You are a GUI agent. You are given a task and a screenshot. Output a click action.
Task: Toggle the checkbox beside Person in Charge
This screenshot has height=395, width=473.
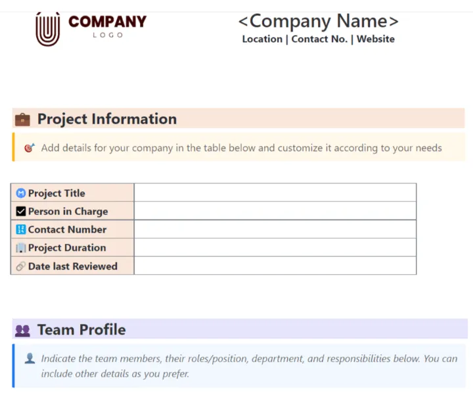point(21,211)
